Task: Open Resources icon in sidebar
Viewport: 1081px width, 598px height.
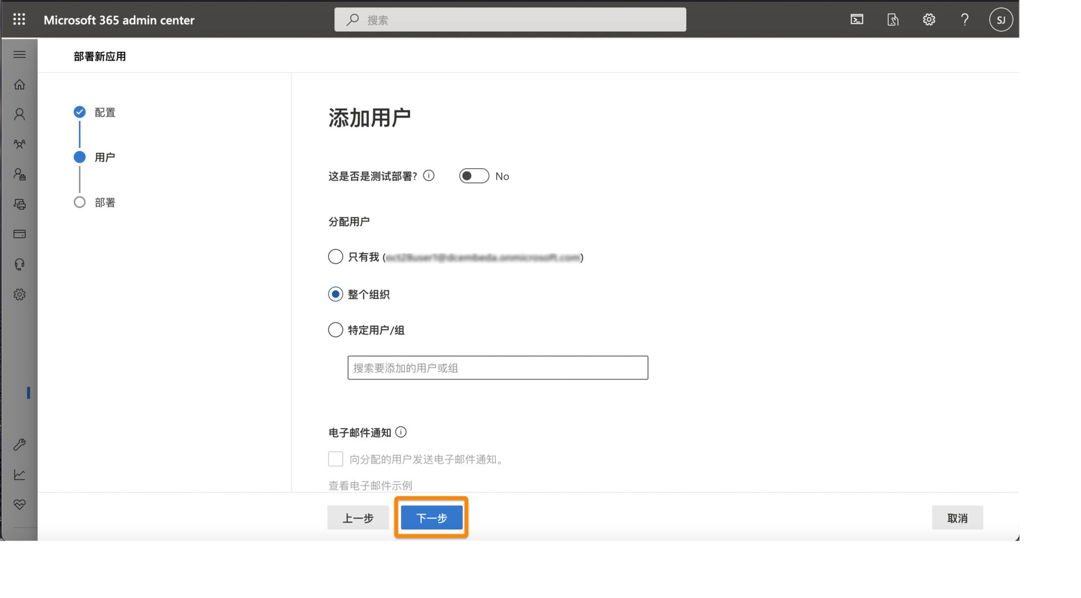Action: (20, 204)
